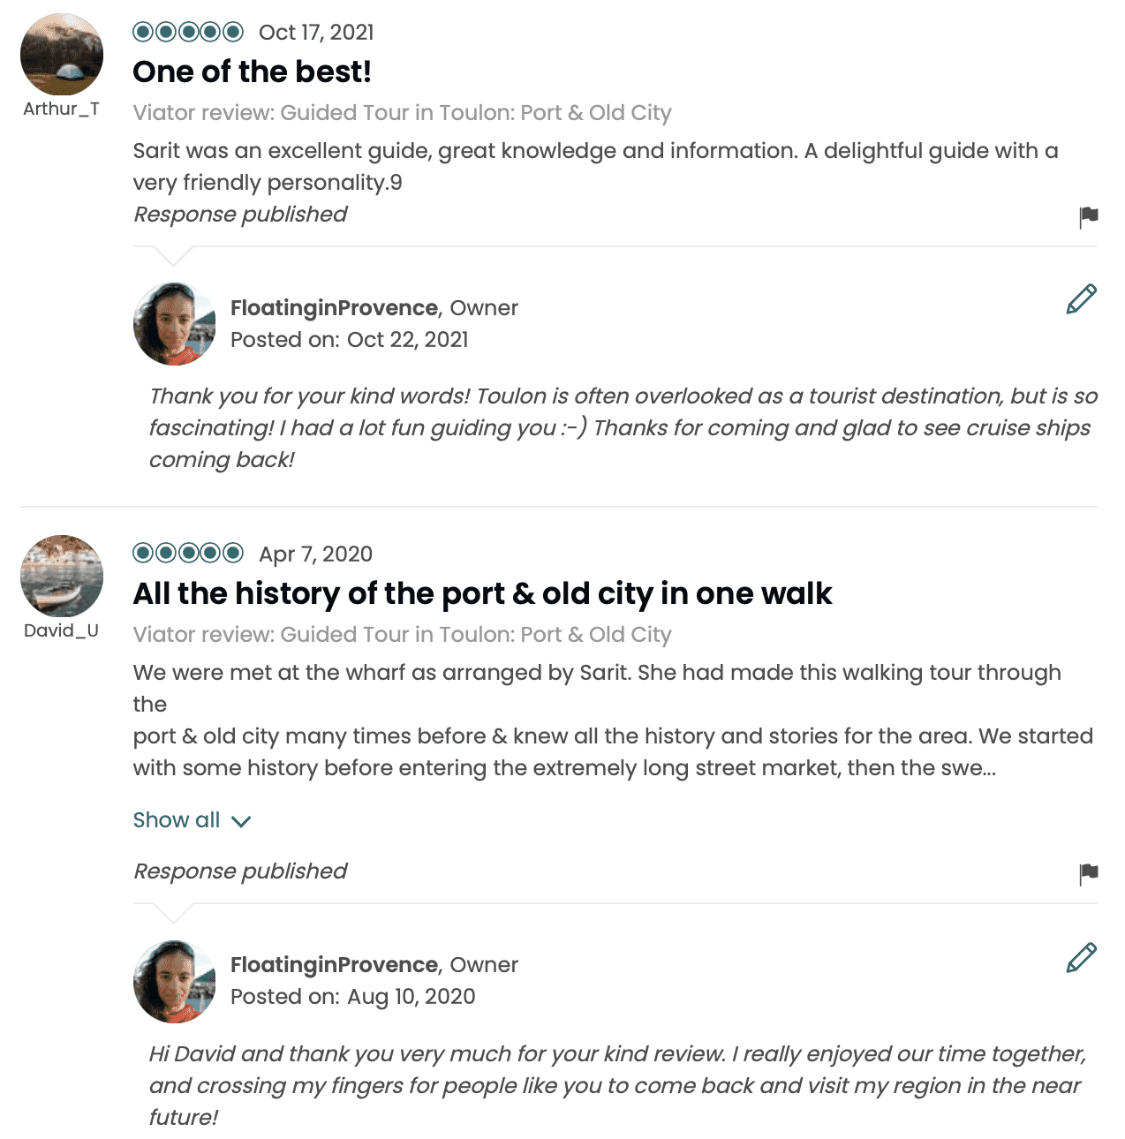
Task: Open Viator tour link in David_U's review
Action: pos(402,635)
